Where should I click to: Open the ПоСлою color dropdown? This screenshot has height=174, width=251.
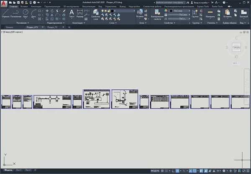click(x=180, y=11)
